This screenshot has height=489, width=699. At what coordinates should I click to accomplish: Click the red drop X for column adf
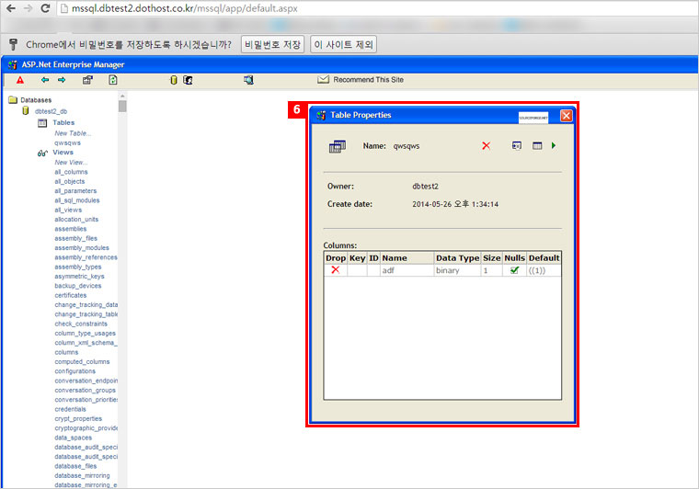pyautogui.click(x=335, y=270)
